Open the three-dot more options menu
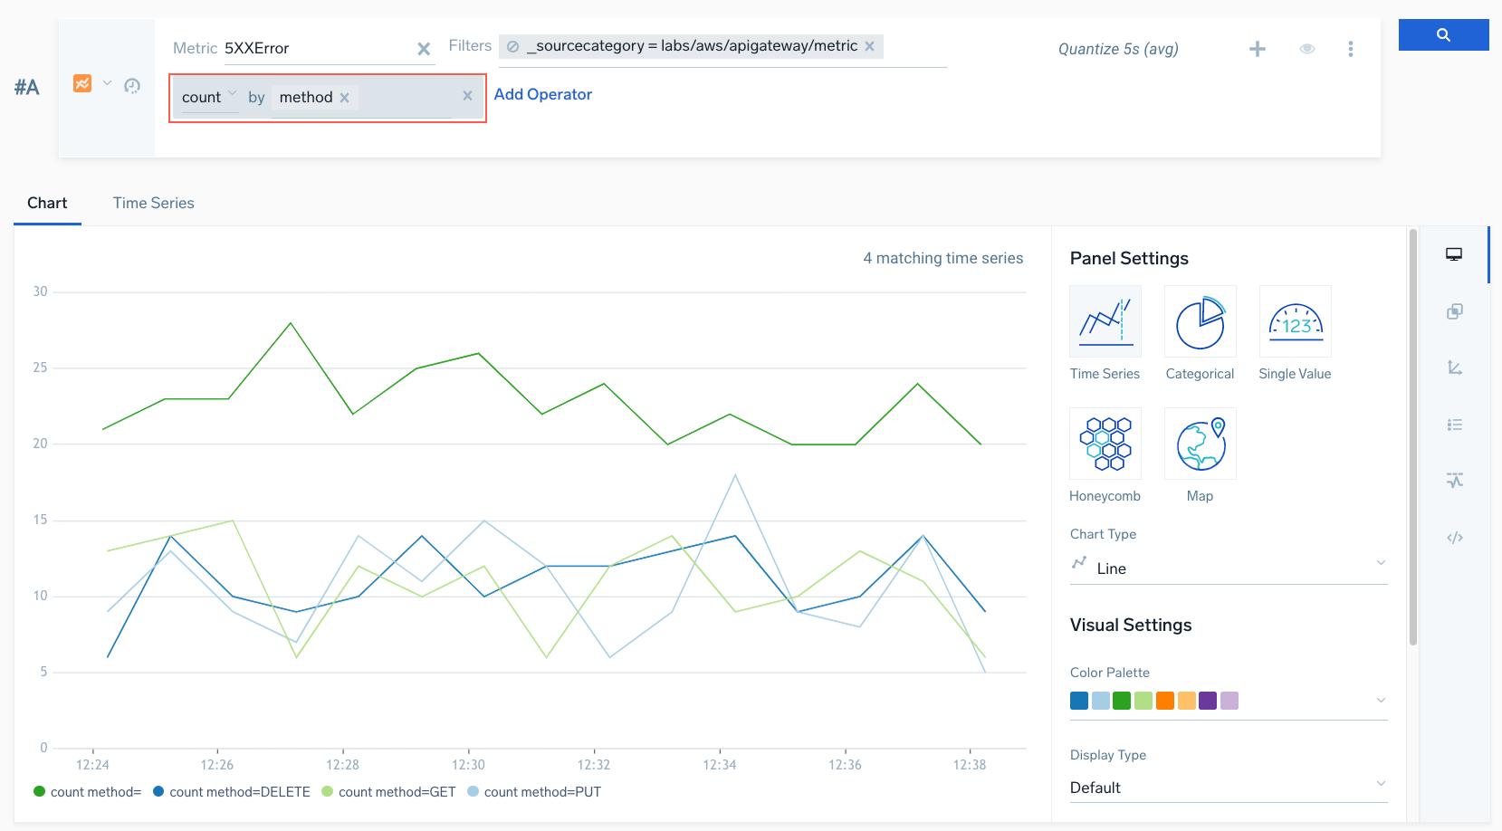Image resolution: width=1502 pixels, height=831 pixels. click(1350, 49)
